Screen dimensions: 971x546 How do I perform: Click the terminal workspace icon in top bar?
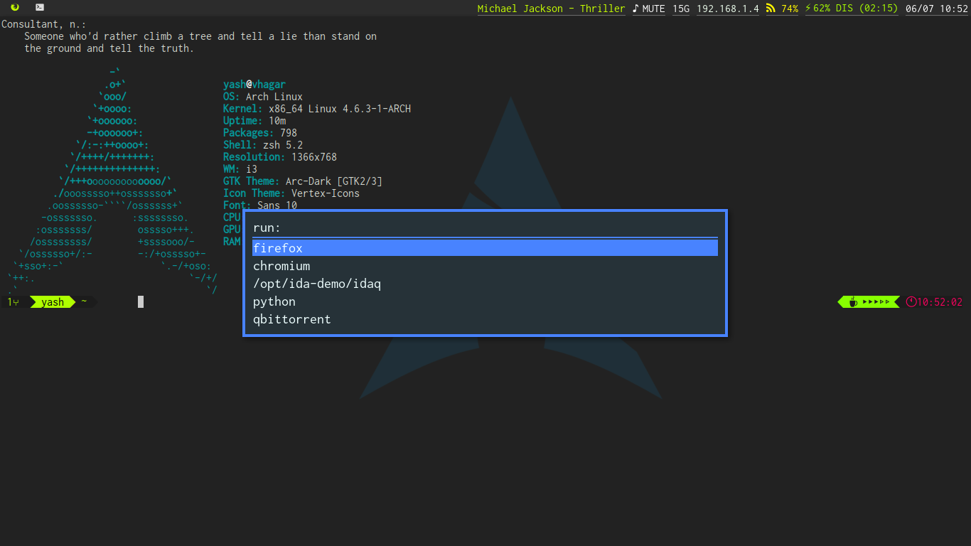40,8
